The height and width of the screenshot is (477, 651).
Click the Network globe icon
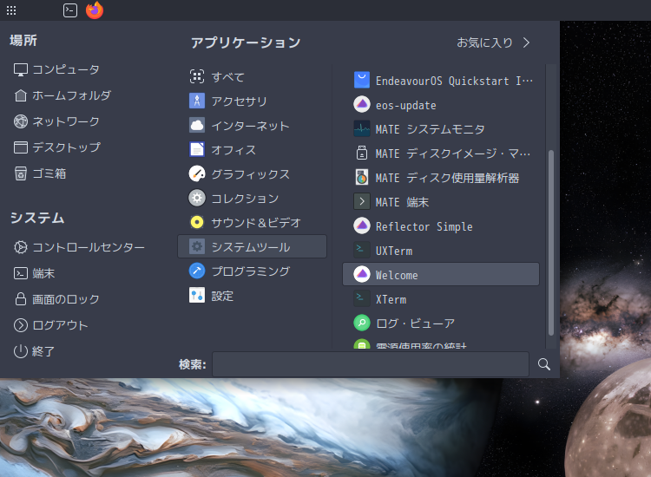pyautogui.click(x=21, y=121)
